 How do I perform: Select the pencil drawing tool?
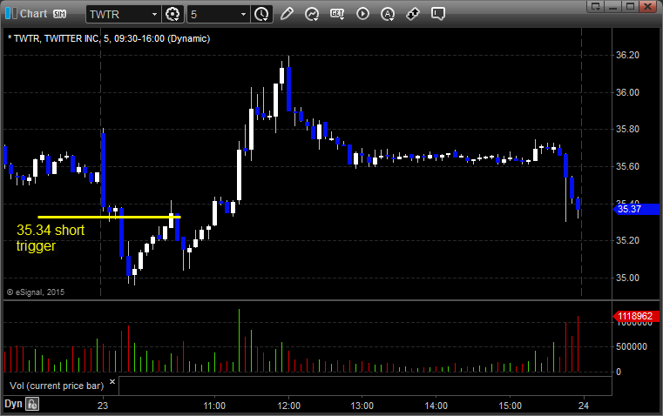click(x=287, y=14)
